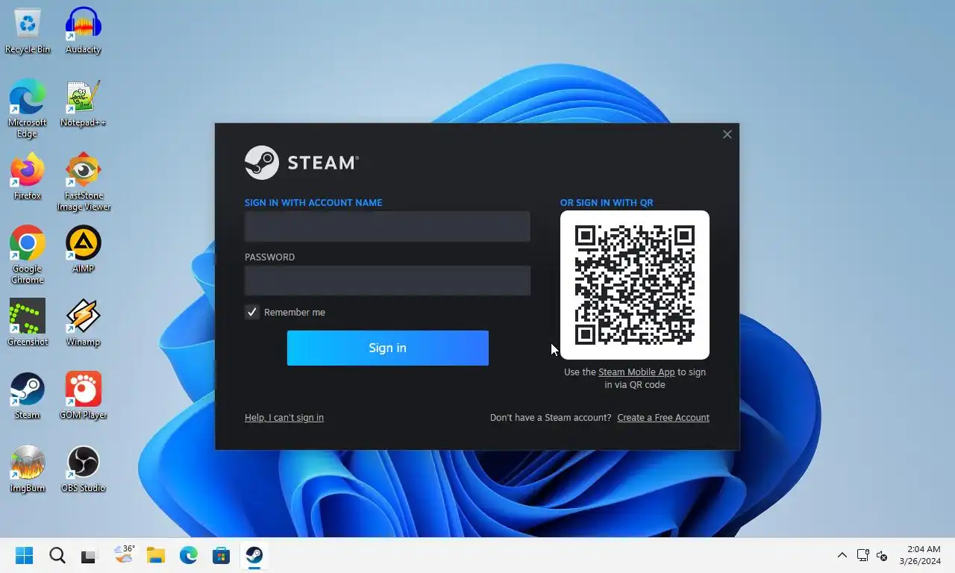
Task: Click SIGN IN WITH ACCOUNT NAME label
Action: (x=313, y=202)
